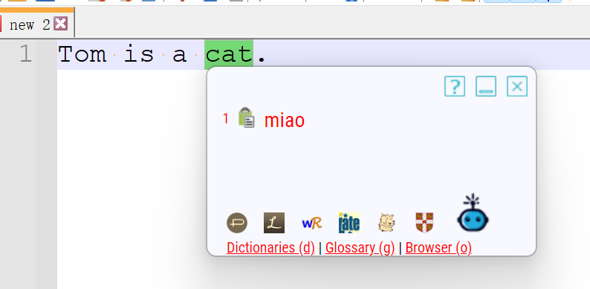Open the question mark help button
The height and width of the screenshot is (289, 590).
[455, 86]
